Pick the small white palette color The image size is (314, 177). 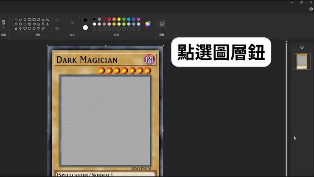94,24
